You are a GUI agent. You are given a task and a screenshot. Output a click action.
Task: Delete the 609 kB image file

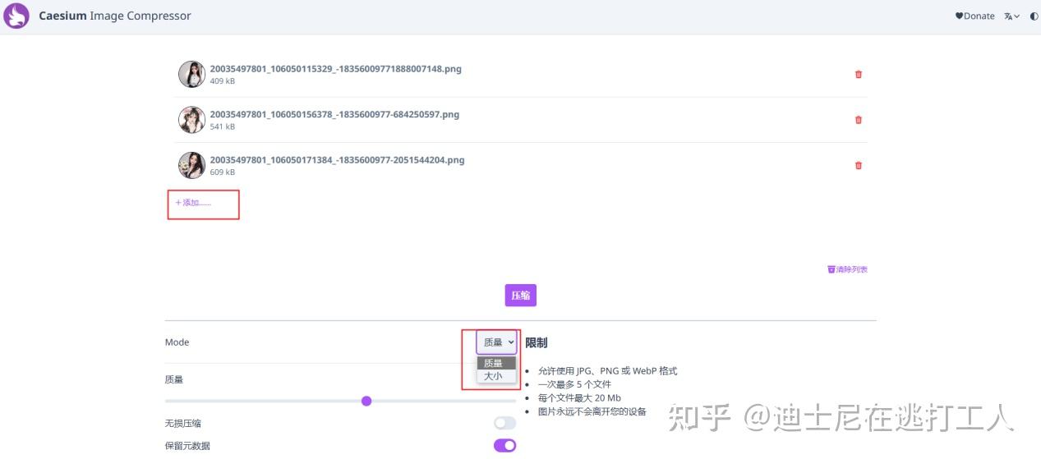pyautogui.click(x=859, y=165)
